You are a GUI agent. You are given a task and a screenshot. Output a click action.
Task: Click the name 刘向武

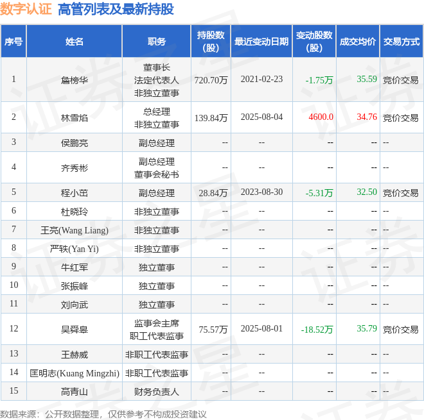75,305
